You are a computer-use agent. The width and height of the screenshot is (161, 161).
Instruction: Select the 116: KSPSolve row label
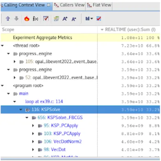[46, 110]
